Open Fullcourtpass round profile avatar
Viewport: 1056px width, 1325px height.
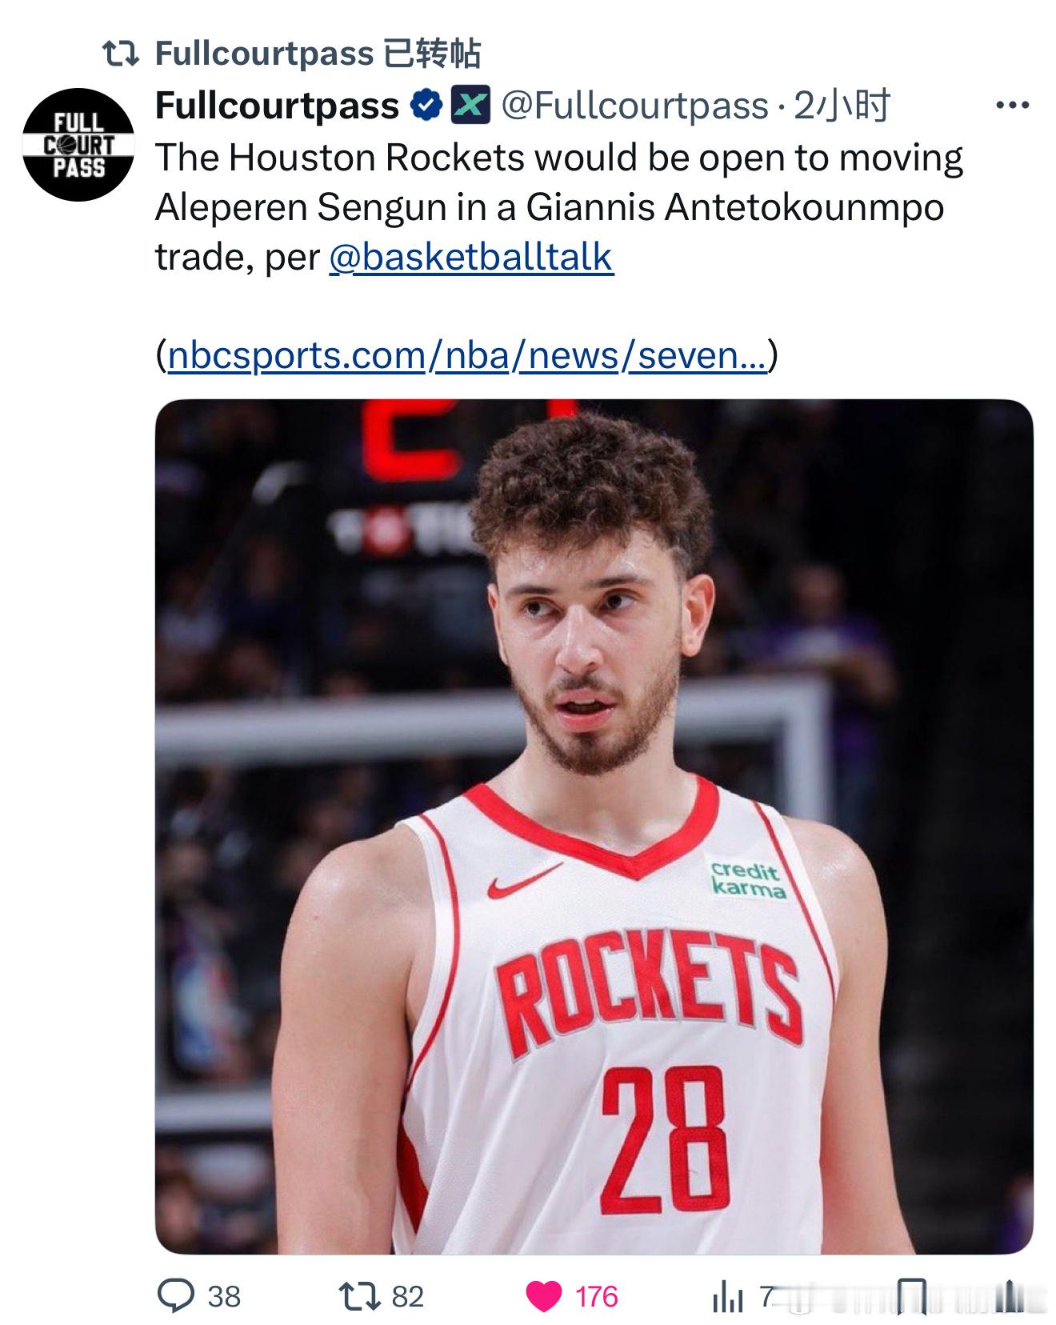(x=78, y=144)
